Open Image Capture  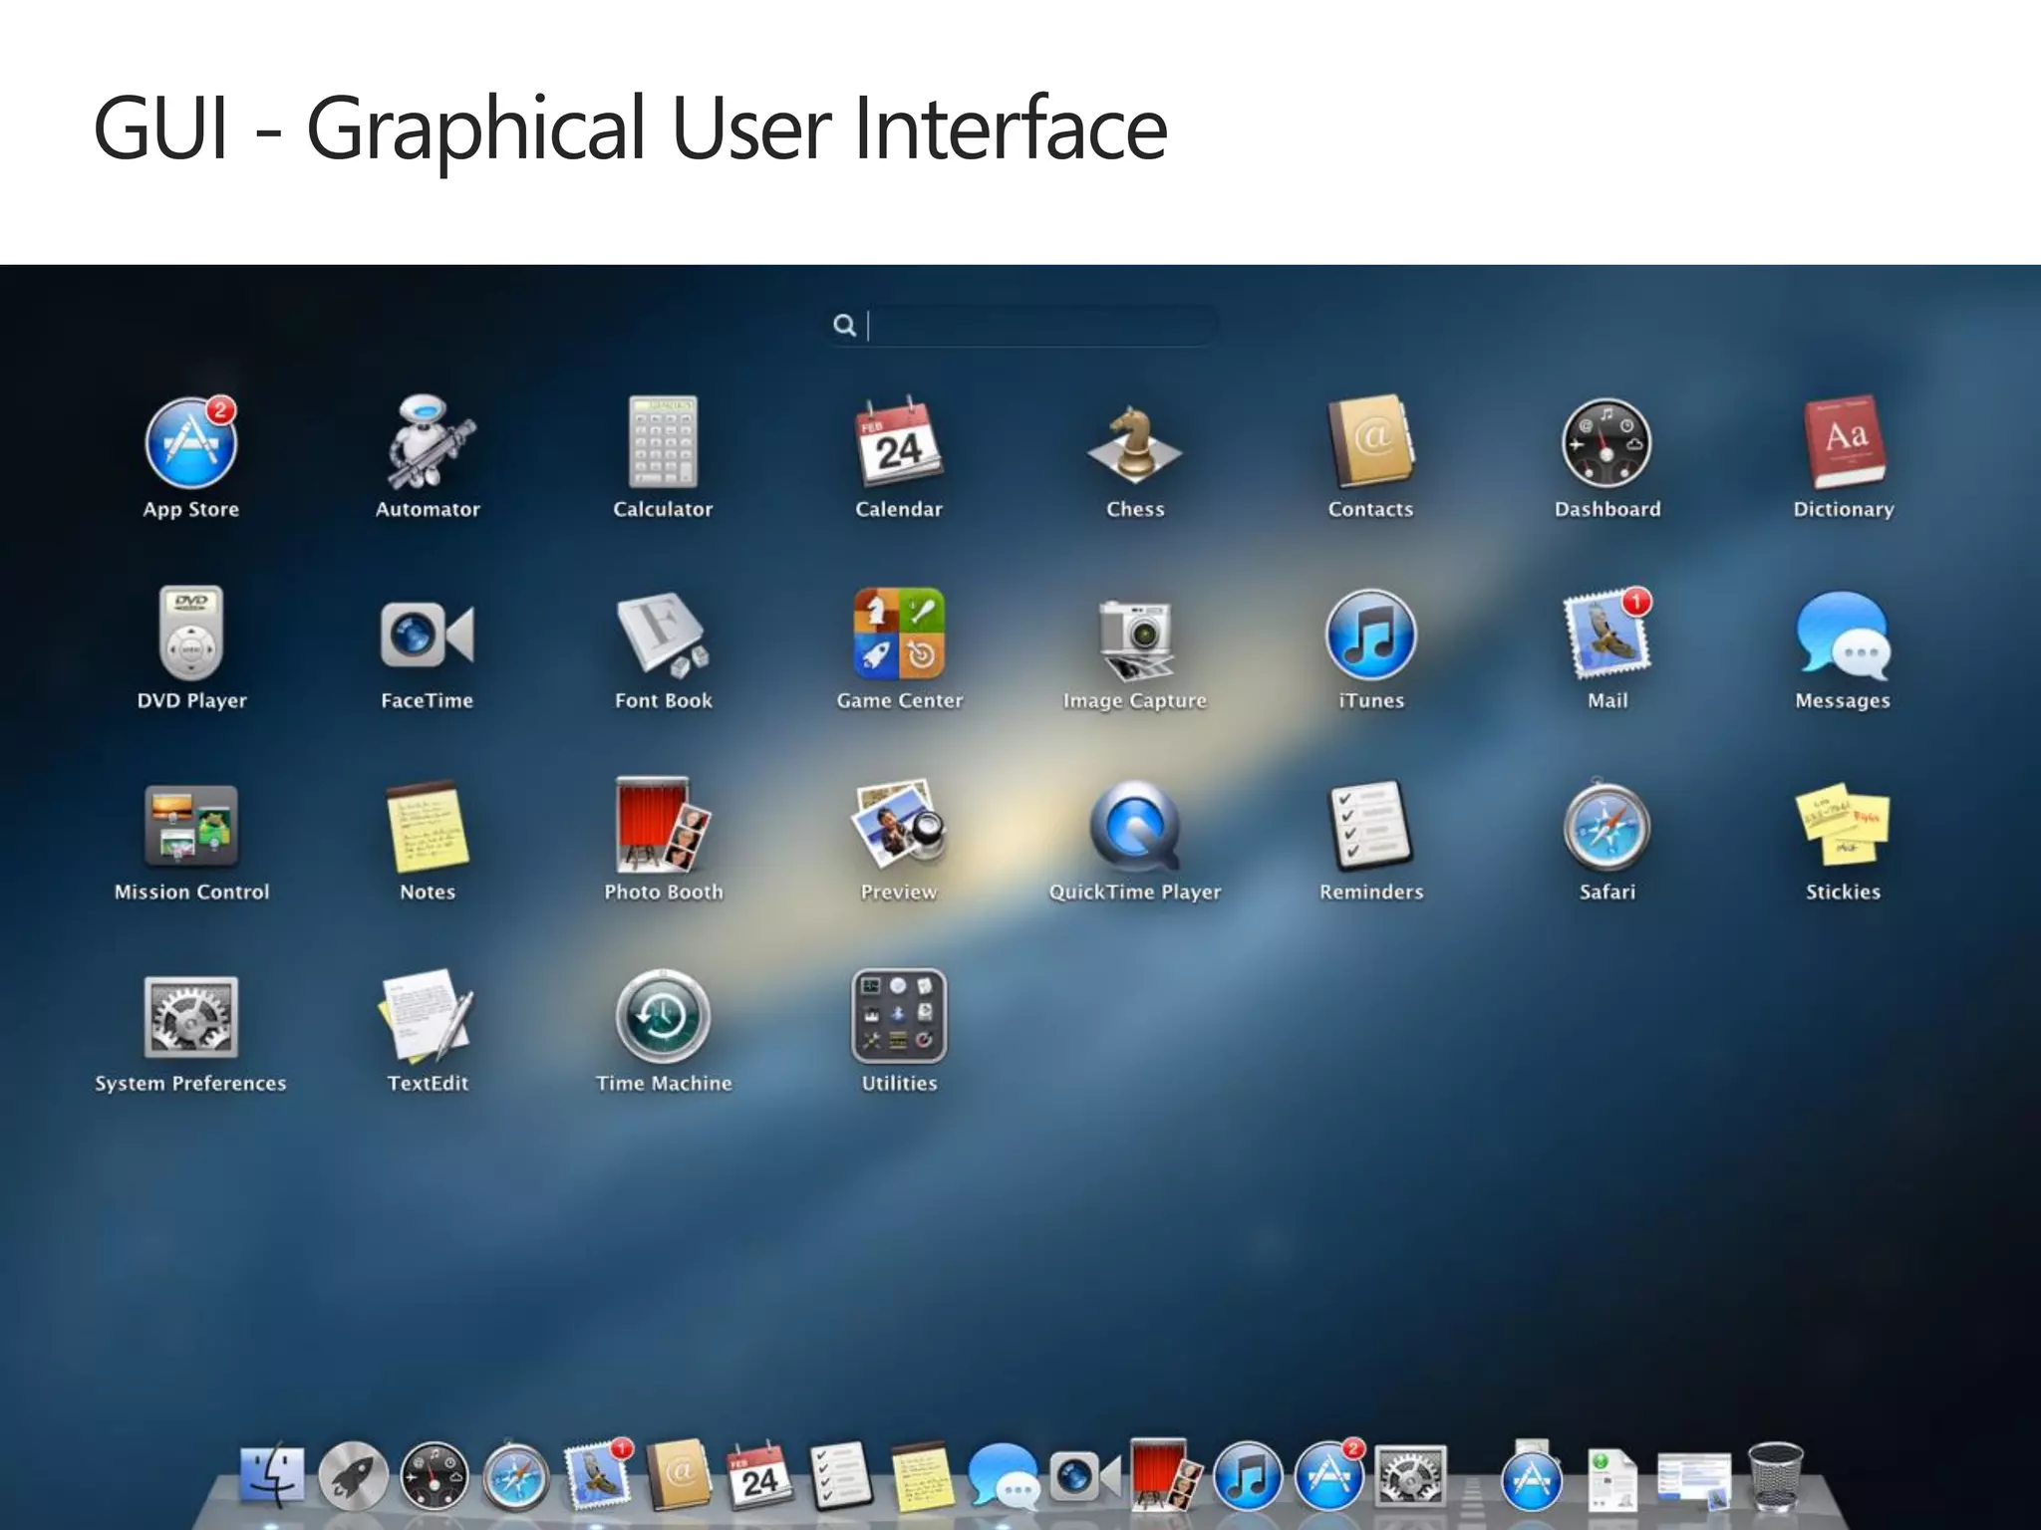click(x=1135, y=637)
